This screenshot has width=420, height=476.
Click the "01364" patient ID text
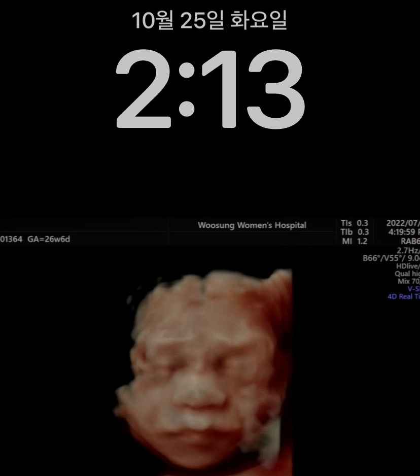click(11, 239)
